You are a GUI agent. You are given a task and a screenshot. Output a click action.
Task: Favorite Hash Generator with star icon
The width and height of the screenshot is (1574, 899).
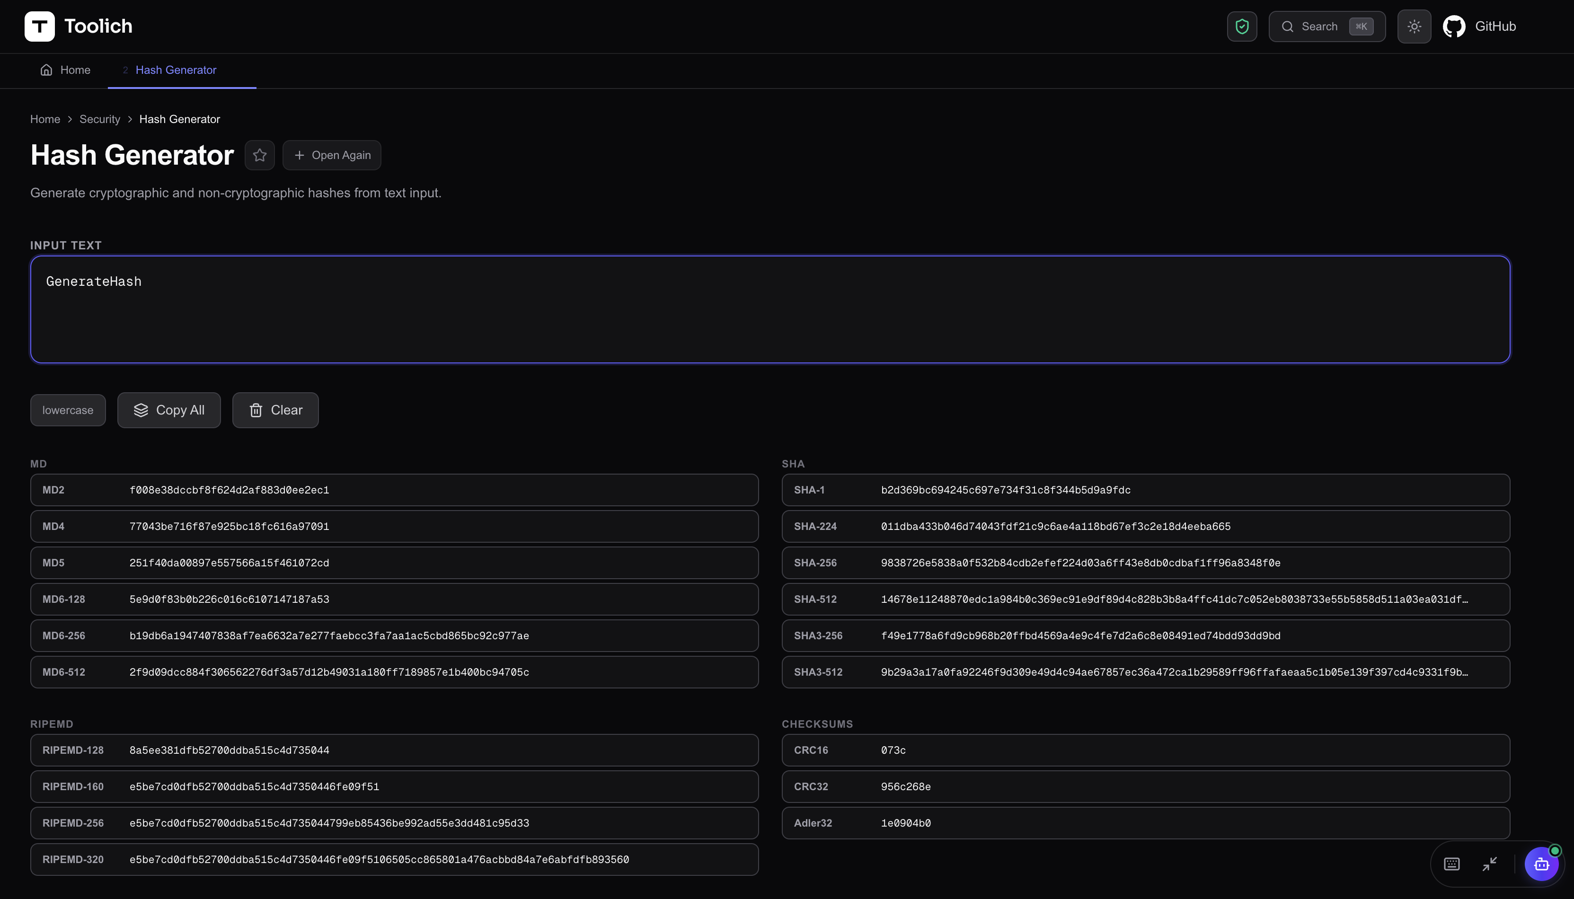(259, 155)
